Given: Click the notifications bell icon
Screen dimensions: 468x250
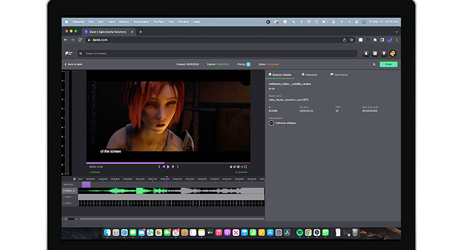Looking at the screenshot, I should (366, 53).
